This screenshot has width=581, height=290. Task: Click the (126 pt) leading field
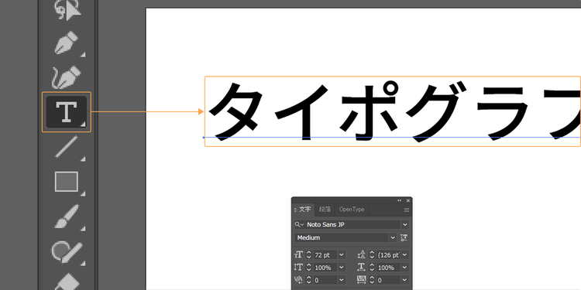[x=389, y=255]
